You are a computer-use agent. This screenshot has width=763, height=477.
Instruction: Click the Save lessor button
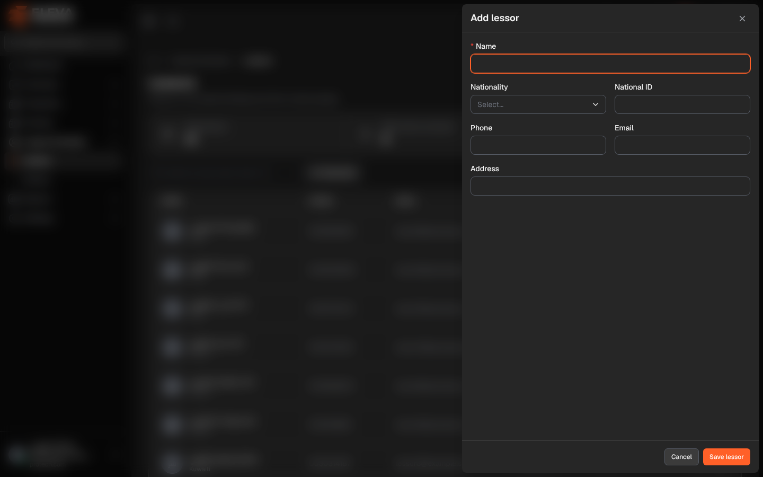click(726, 457)
